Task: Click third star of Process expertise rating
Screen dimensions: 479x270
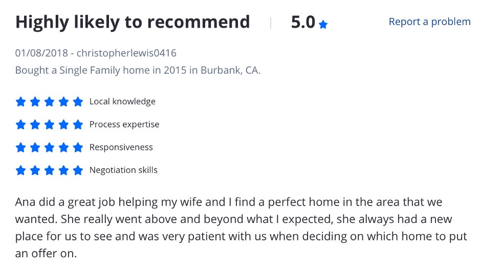Action: click(49, 124)
